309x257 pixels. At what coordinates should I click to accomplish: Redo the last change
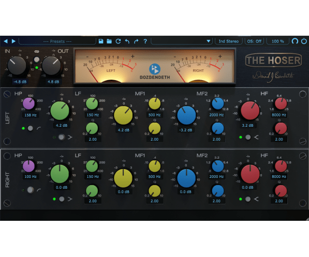click(136, 41)
